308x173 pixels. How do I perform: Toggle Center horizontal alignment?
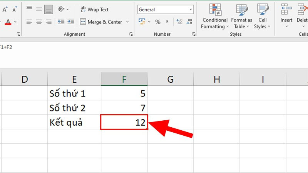pos(39,22)
